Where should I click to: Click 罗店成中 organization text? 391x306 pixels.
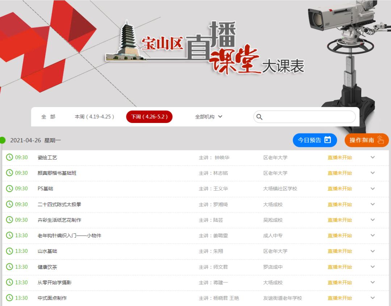click(273, 267)
